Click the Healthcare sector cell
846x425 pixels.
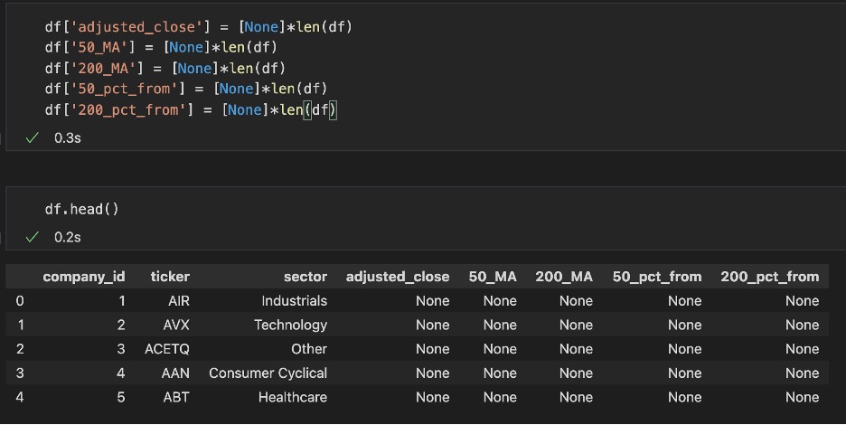(293, 398)
